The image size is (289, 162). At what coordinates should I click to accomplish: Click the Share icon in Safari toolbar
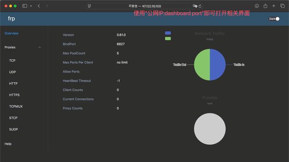(x=265, y=6)
